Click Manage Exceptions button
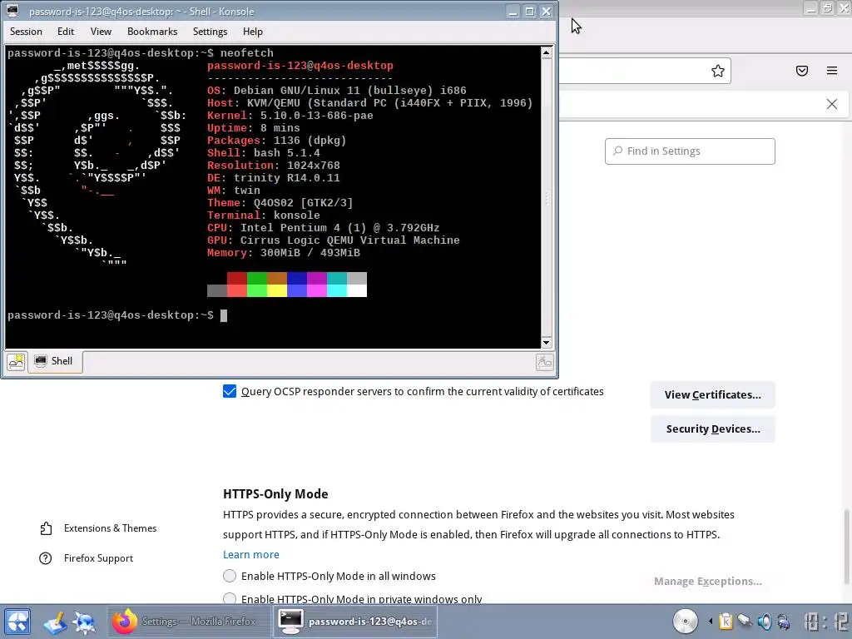The height and width of the screenshot is (639, 852). (707, 582)
